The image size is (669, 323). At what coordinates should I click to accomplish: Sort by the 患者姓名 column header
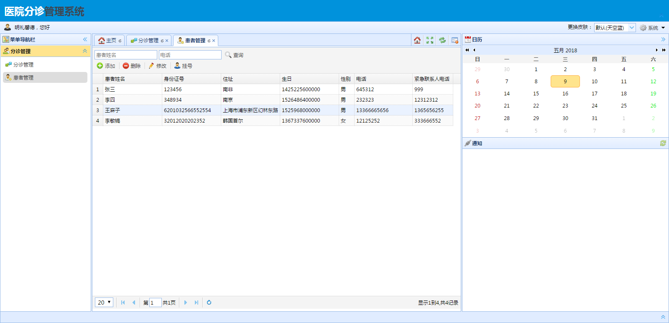click(132, 79)
